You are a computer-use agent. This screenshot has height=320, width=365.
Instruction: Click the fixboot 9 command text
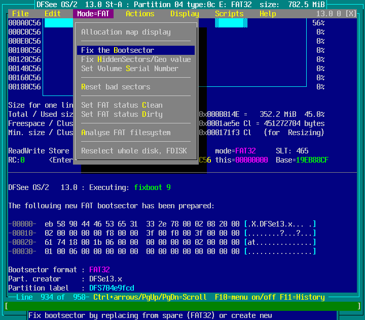coord(152,187)
